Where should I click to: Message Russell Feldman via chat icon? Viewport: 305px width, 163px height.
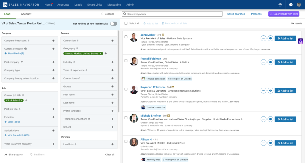(x=270, y=62)
